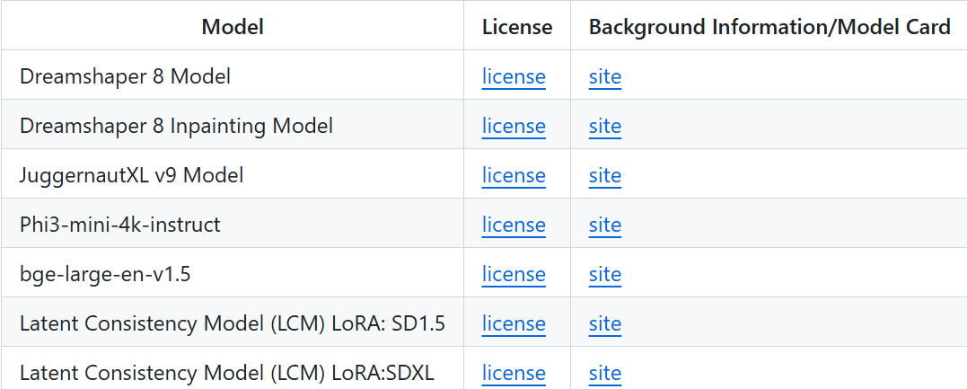Click the bge-large-en-v1.5 license link

[x=514, y=274]
